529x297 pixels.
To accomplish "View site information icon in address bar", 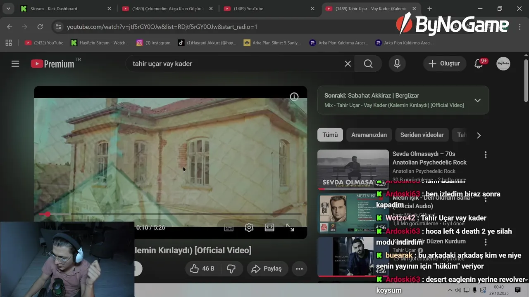I will [x=58, y=27].
